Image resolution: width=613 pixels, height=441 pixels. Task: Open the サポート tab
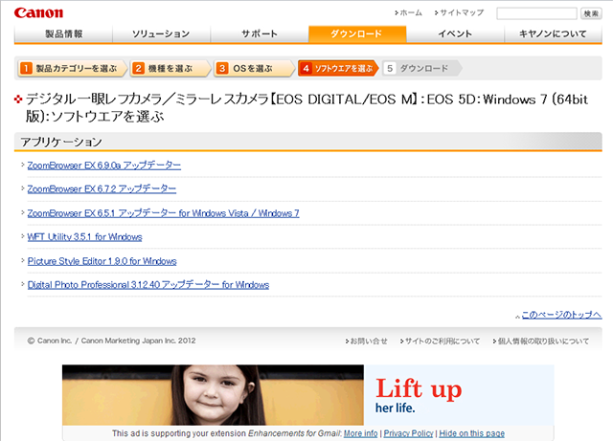click(260, 34)
